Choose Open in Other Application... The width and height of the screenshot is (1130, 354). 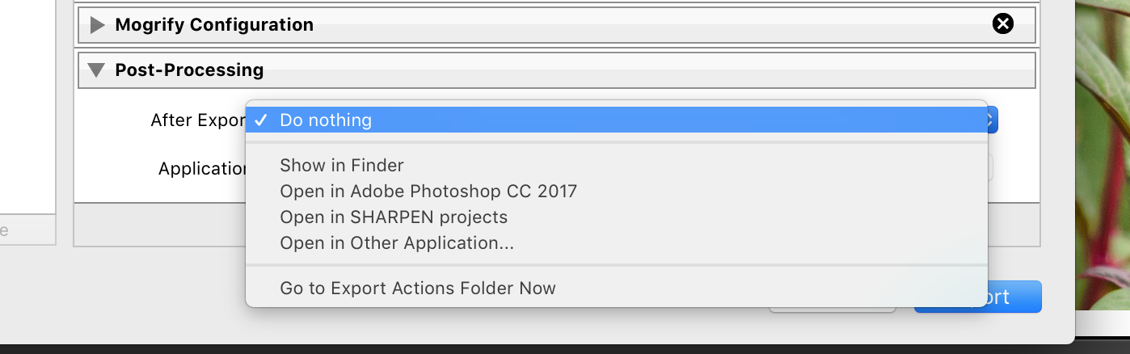[397, 243]
